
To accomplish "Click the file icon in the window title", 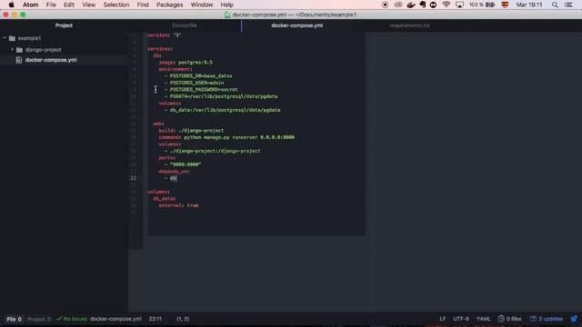I will [x=227, y=15].
